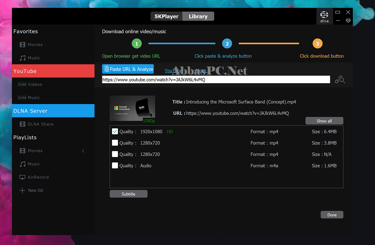Click the Show all button

click(x=324, y=121)
